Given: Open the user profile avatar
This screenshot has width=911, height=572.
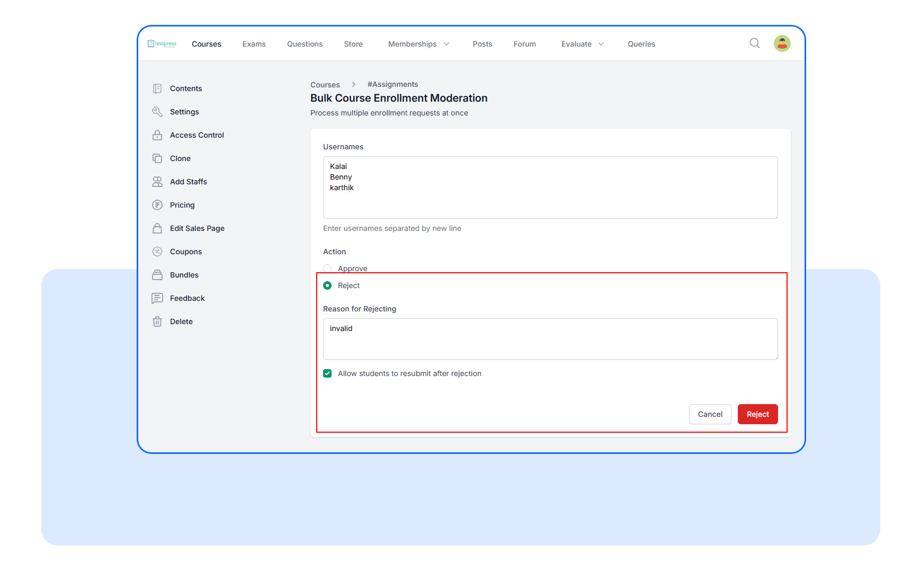Looking at the screenshot, I should pos(782,43).
